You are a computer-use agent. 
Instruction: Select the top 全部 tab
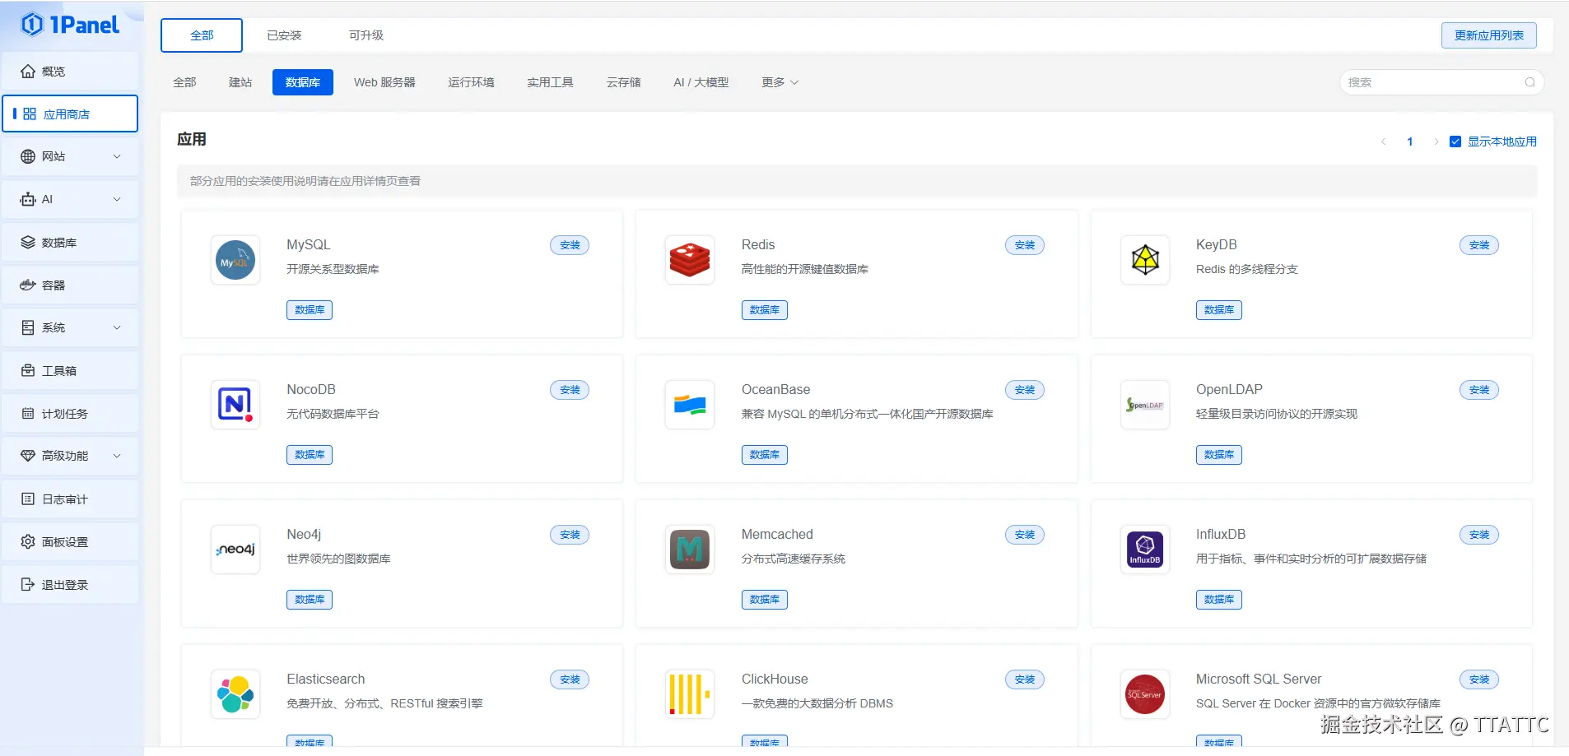tap(202, 35)
